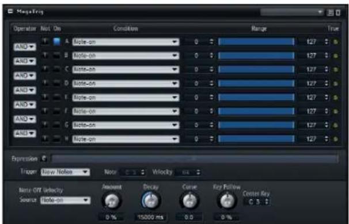Click the maximum value 127 for row C
Image resolution: width=349 pixels, height=224 pixels.
click(311, 70)
